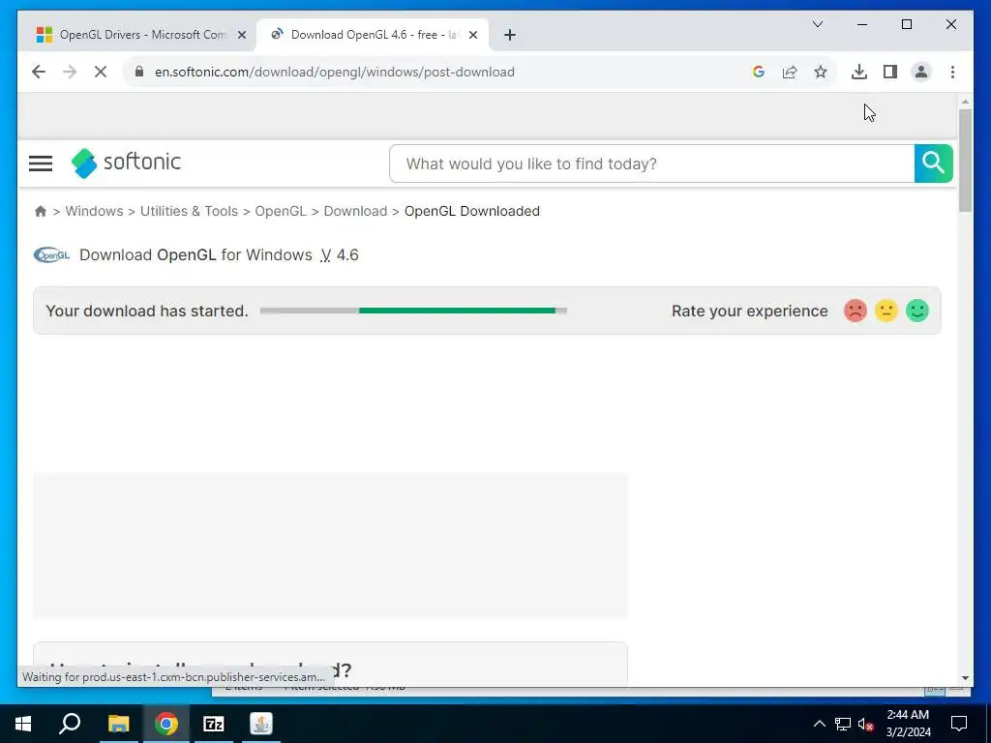Open the notifications action center

coord(959,724)
